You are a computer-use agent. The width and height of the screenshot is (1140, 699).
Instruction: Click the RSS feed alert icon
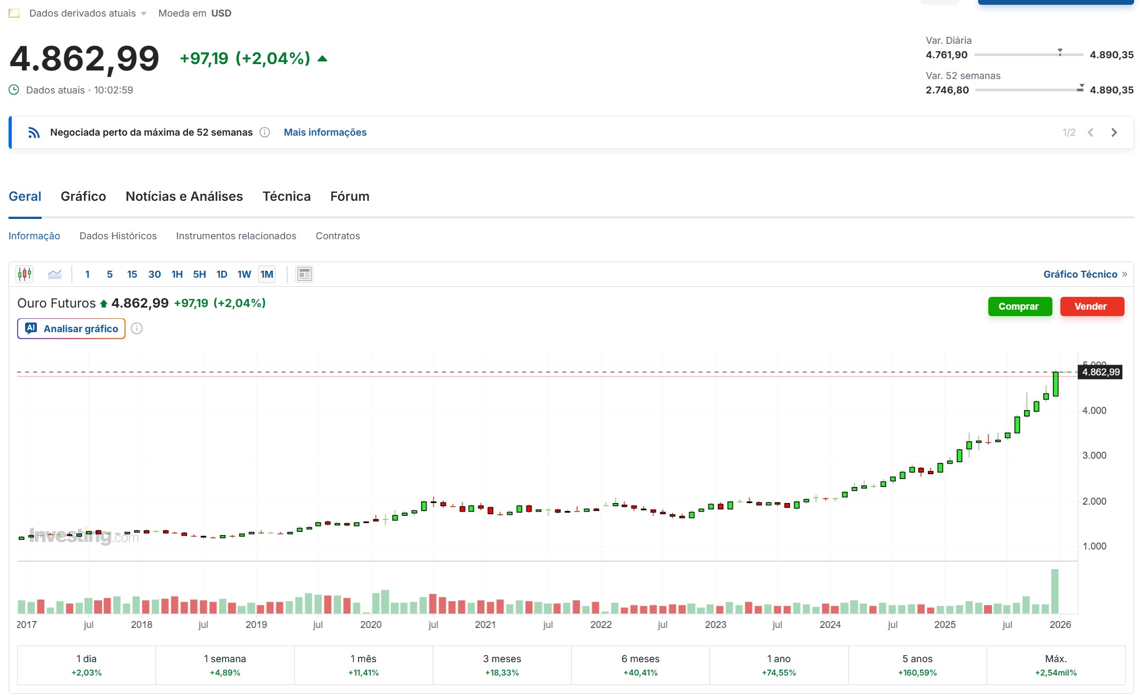[34, 132]
